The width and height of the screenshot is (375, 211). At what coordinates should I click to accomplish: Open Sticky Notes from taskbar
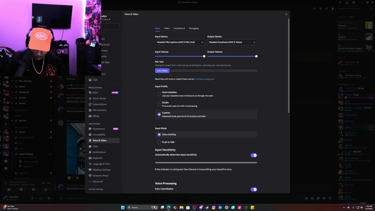tap(253, 207)
